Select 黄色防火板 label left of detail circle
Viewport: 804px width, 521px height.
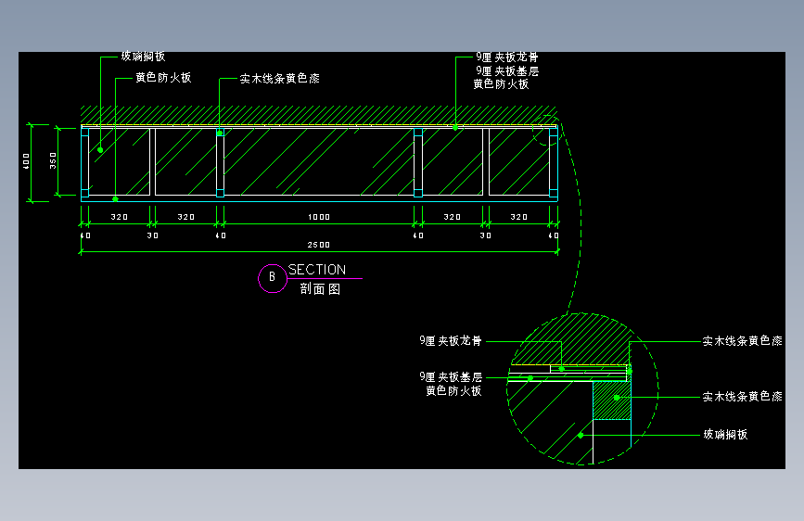pyautogui.click(x=453, y=391)
